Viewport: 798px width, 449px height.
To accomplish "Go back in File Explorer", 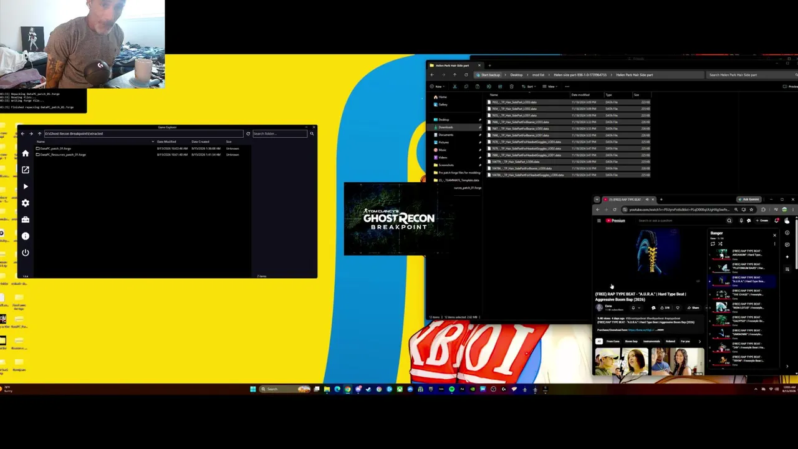I will (432, 75).
